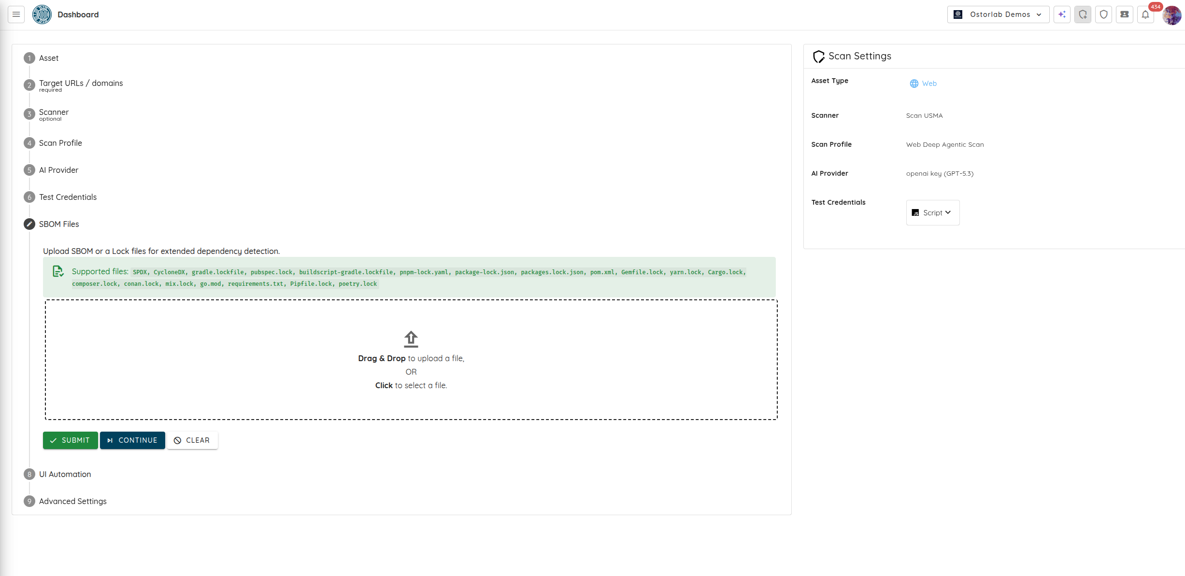The height and width of the screenshot is (576, 1185).
Task: Click the Ostorlab logo next to Dashboard
Action: 42,14
